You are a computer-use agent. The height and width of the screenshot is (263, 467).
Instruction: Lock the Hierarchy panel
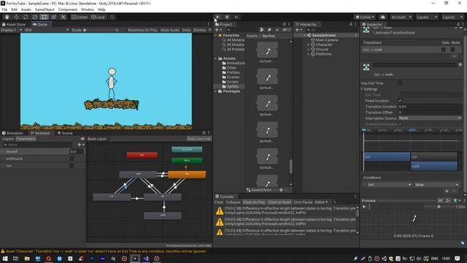[350, 24]
